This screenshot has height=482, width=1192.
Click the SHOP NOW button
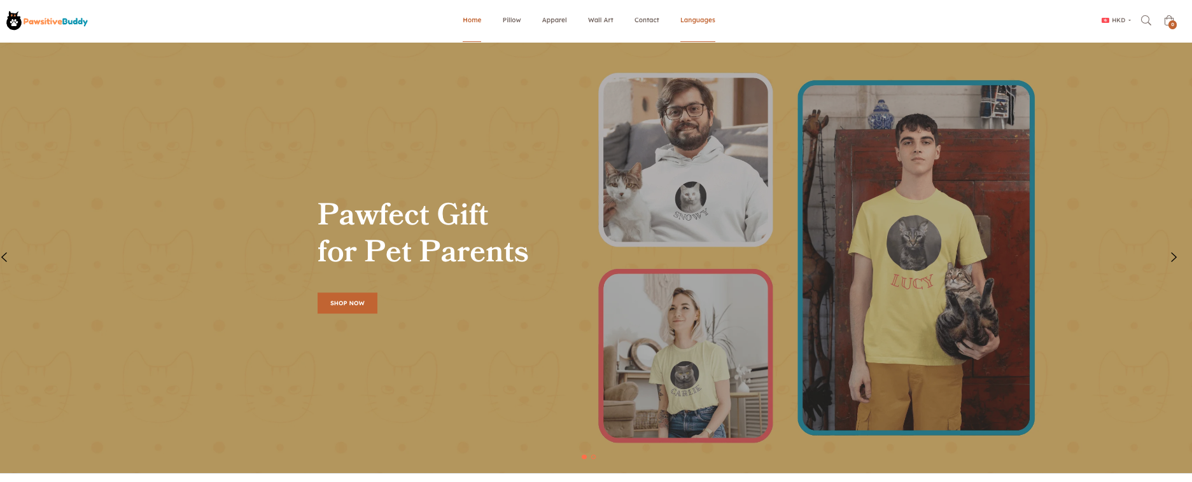(x=347, y=303)
